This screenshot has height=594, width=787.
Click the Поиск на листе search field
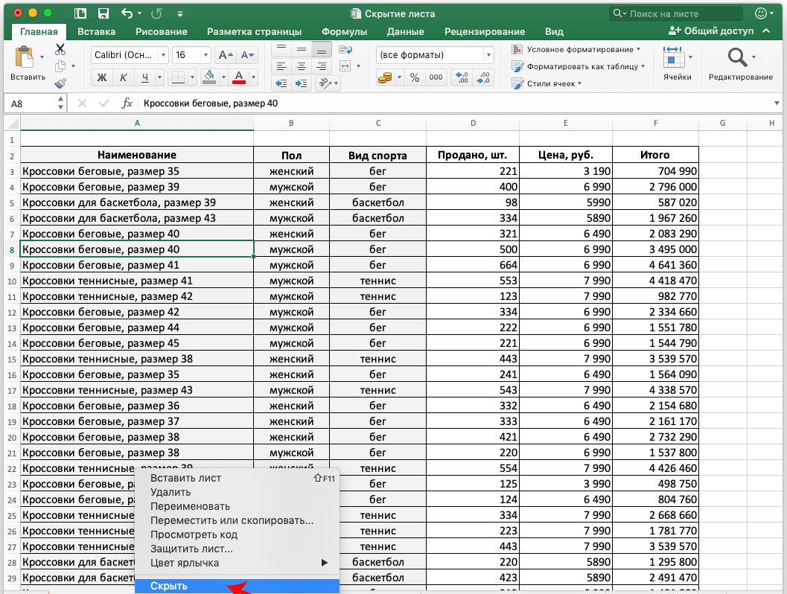tap(676, 13)
